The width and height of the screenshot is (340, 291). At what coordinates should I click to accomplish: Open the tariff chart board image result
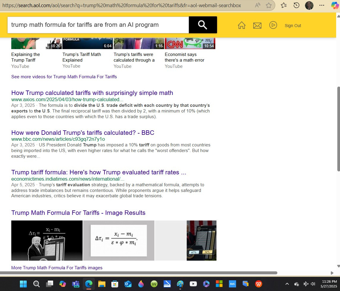tap(201, 240)
